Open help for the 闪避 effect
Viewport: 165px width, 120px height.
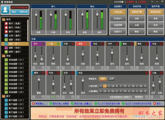161,97
